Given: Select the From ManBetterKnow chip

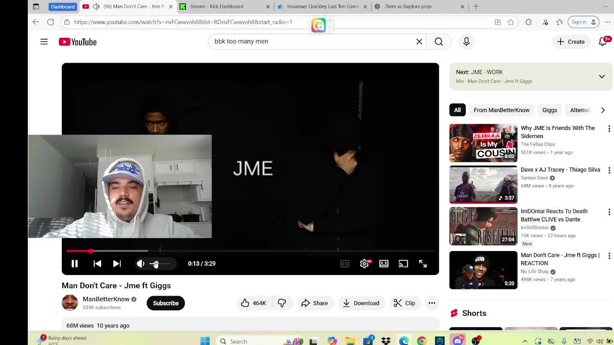Looking at the screenshot, I should 501,110.
